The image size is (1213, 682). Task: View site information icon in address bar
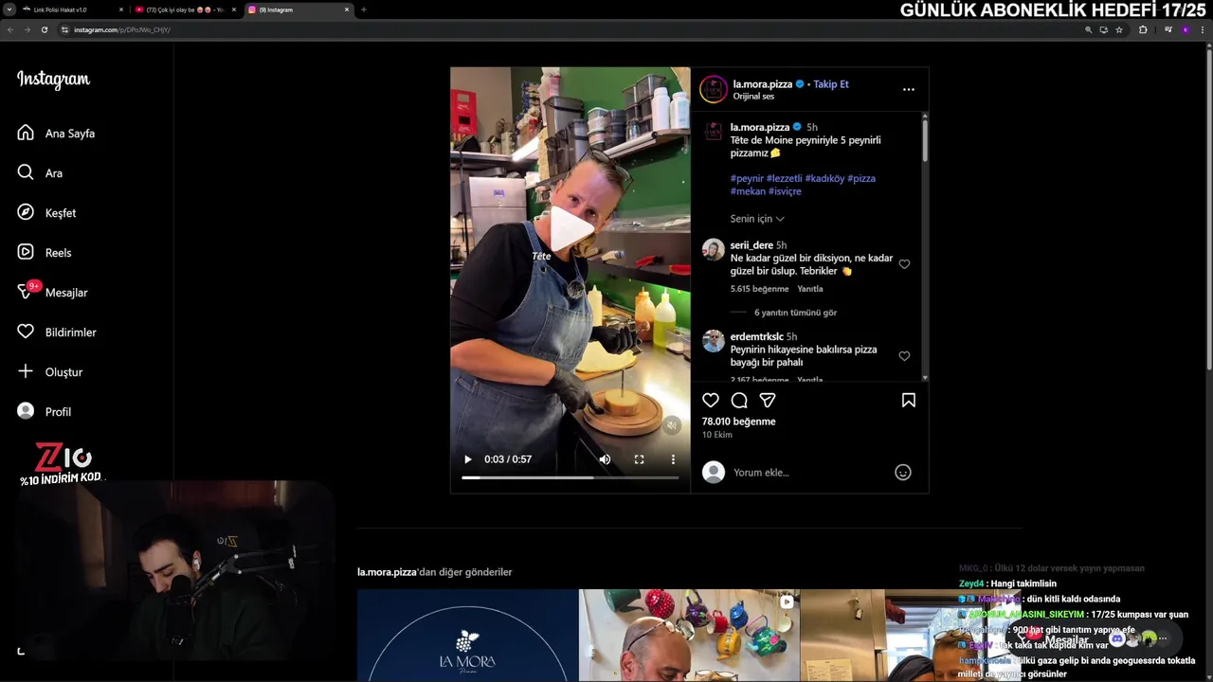point(65,29)
